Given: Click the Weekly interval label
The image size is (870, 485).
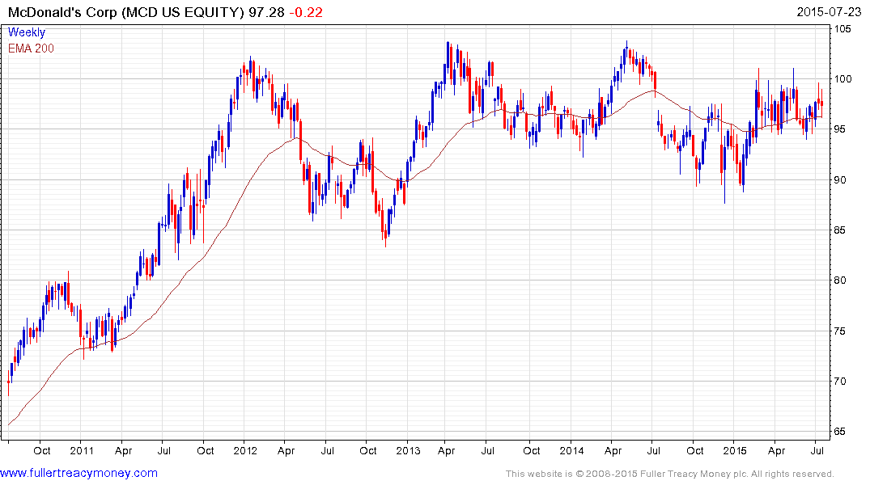Looking at the screenshot, I should 27,32.
